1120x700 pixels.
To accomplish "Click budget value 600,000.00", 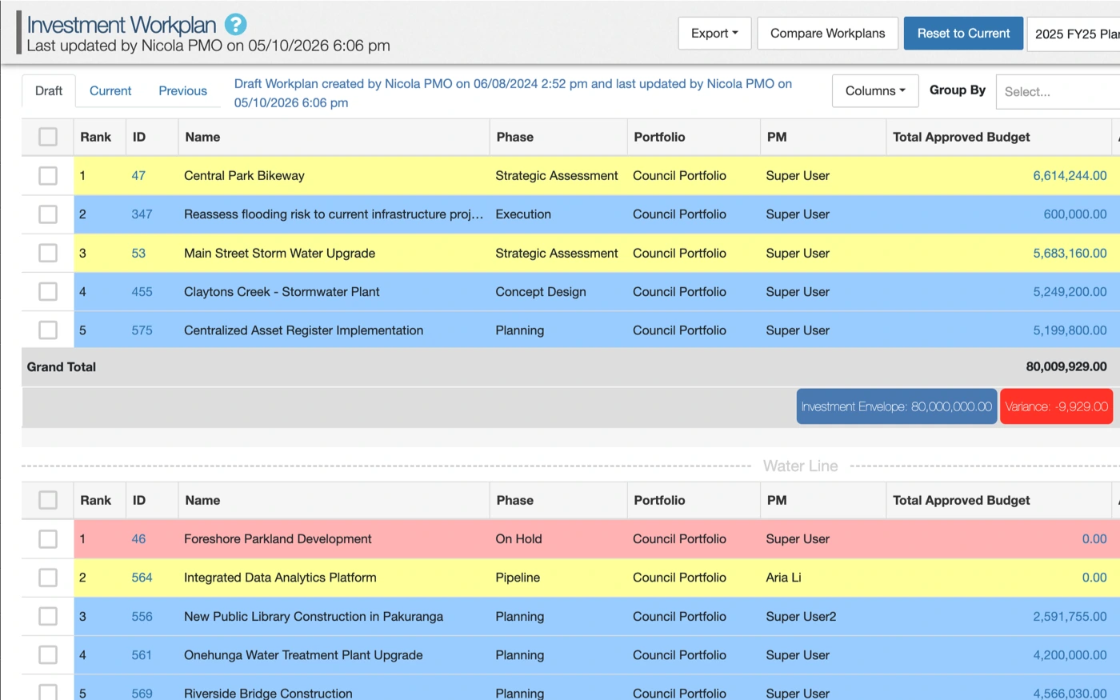I will click(x=1075, y=214).
